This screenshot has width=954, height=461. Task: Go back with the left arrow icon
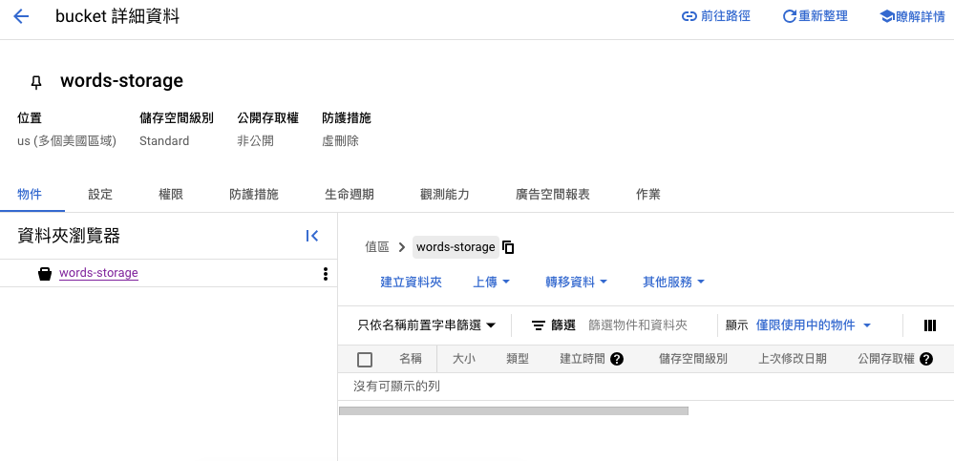tap(21, 16)
